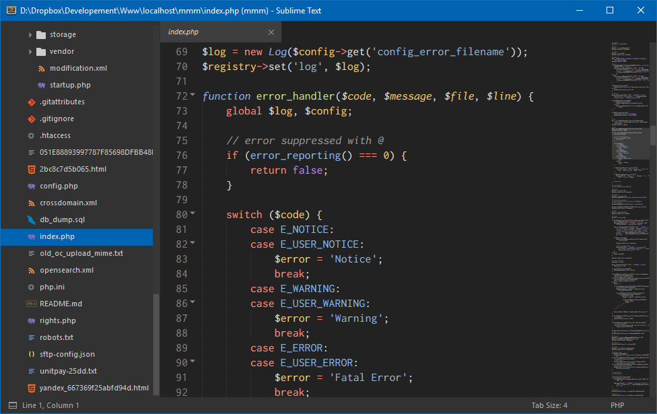Click the opensearch.xml RSS icon
The width and height of the screenshot is (657, 414).
[x=32, y=270]
